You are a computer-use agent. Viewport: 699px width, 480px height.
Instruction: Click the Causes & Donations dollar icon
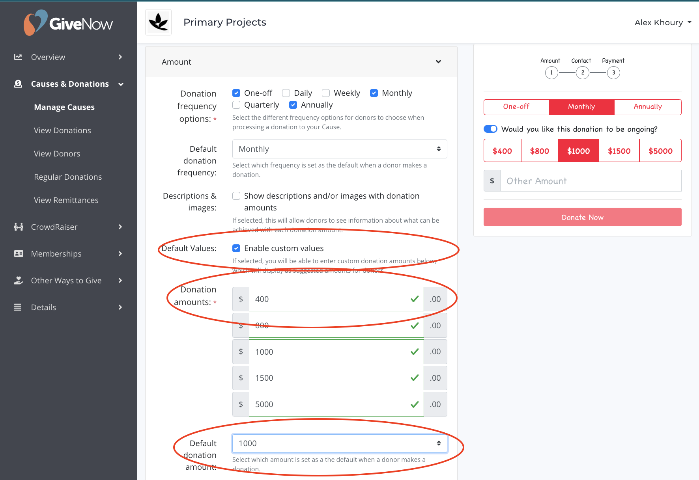pos(18,84)
